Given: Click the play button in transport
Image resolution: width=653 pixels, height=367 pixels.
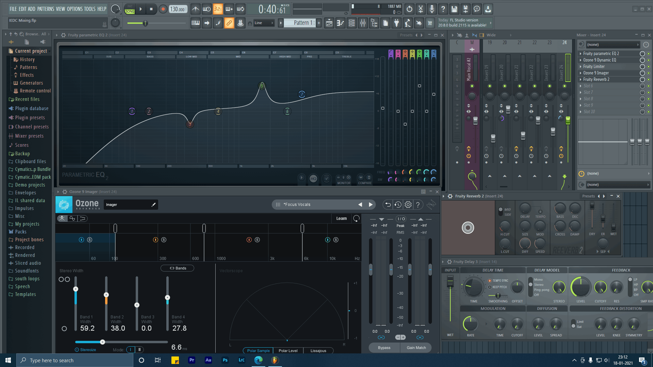Looking at the screenshot, I should (140, 9).
